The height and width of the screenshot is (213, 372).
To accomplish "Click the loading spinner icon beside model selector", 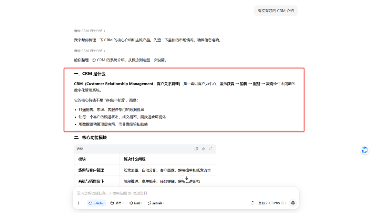I will pos(252,203).
